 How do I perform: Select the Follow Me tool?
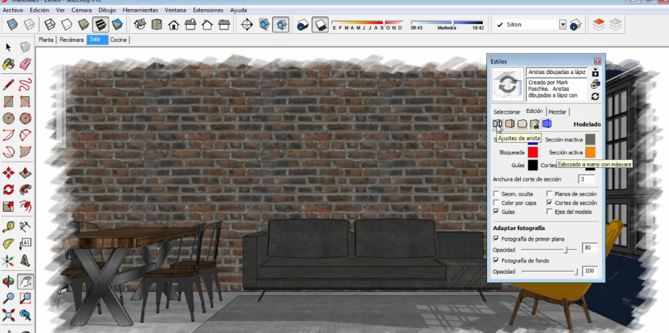coord(25,189)
